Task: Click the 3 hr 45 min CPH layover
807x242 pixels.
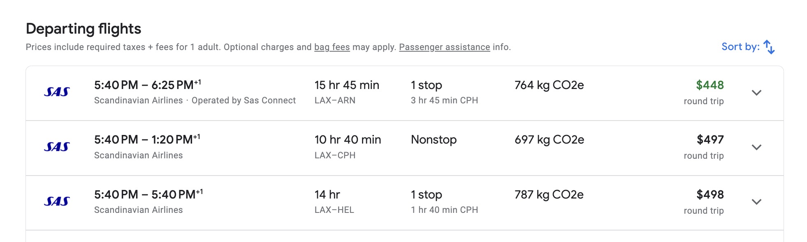Action: pyautogui.click(x=444, y=100)
